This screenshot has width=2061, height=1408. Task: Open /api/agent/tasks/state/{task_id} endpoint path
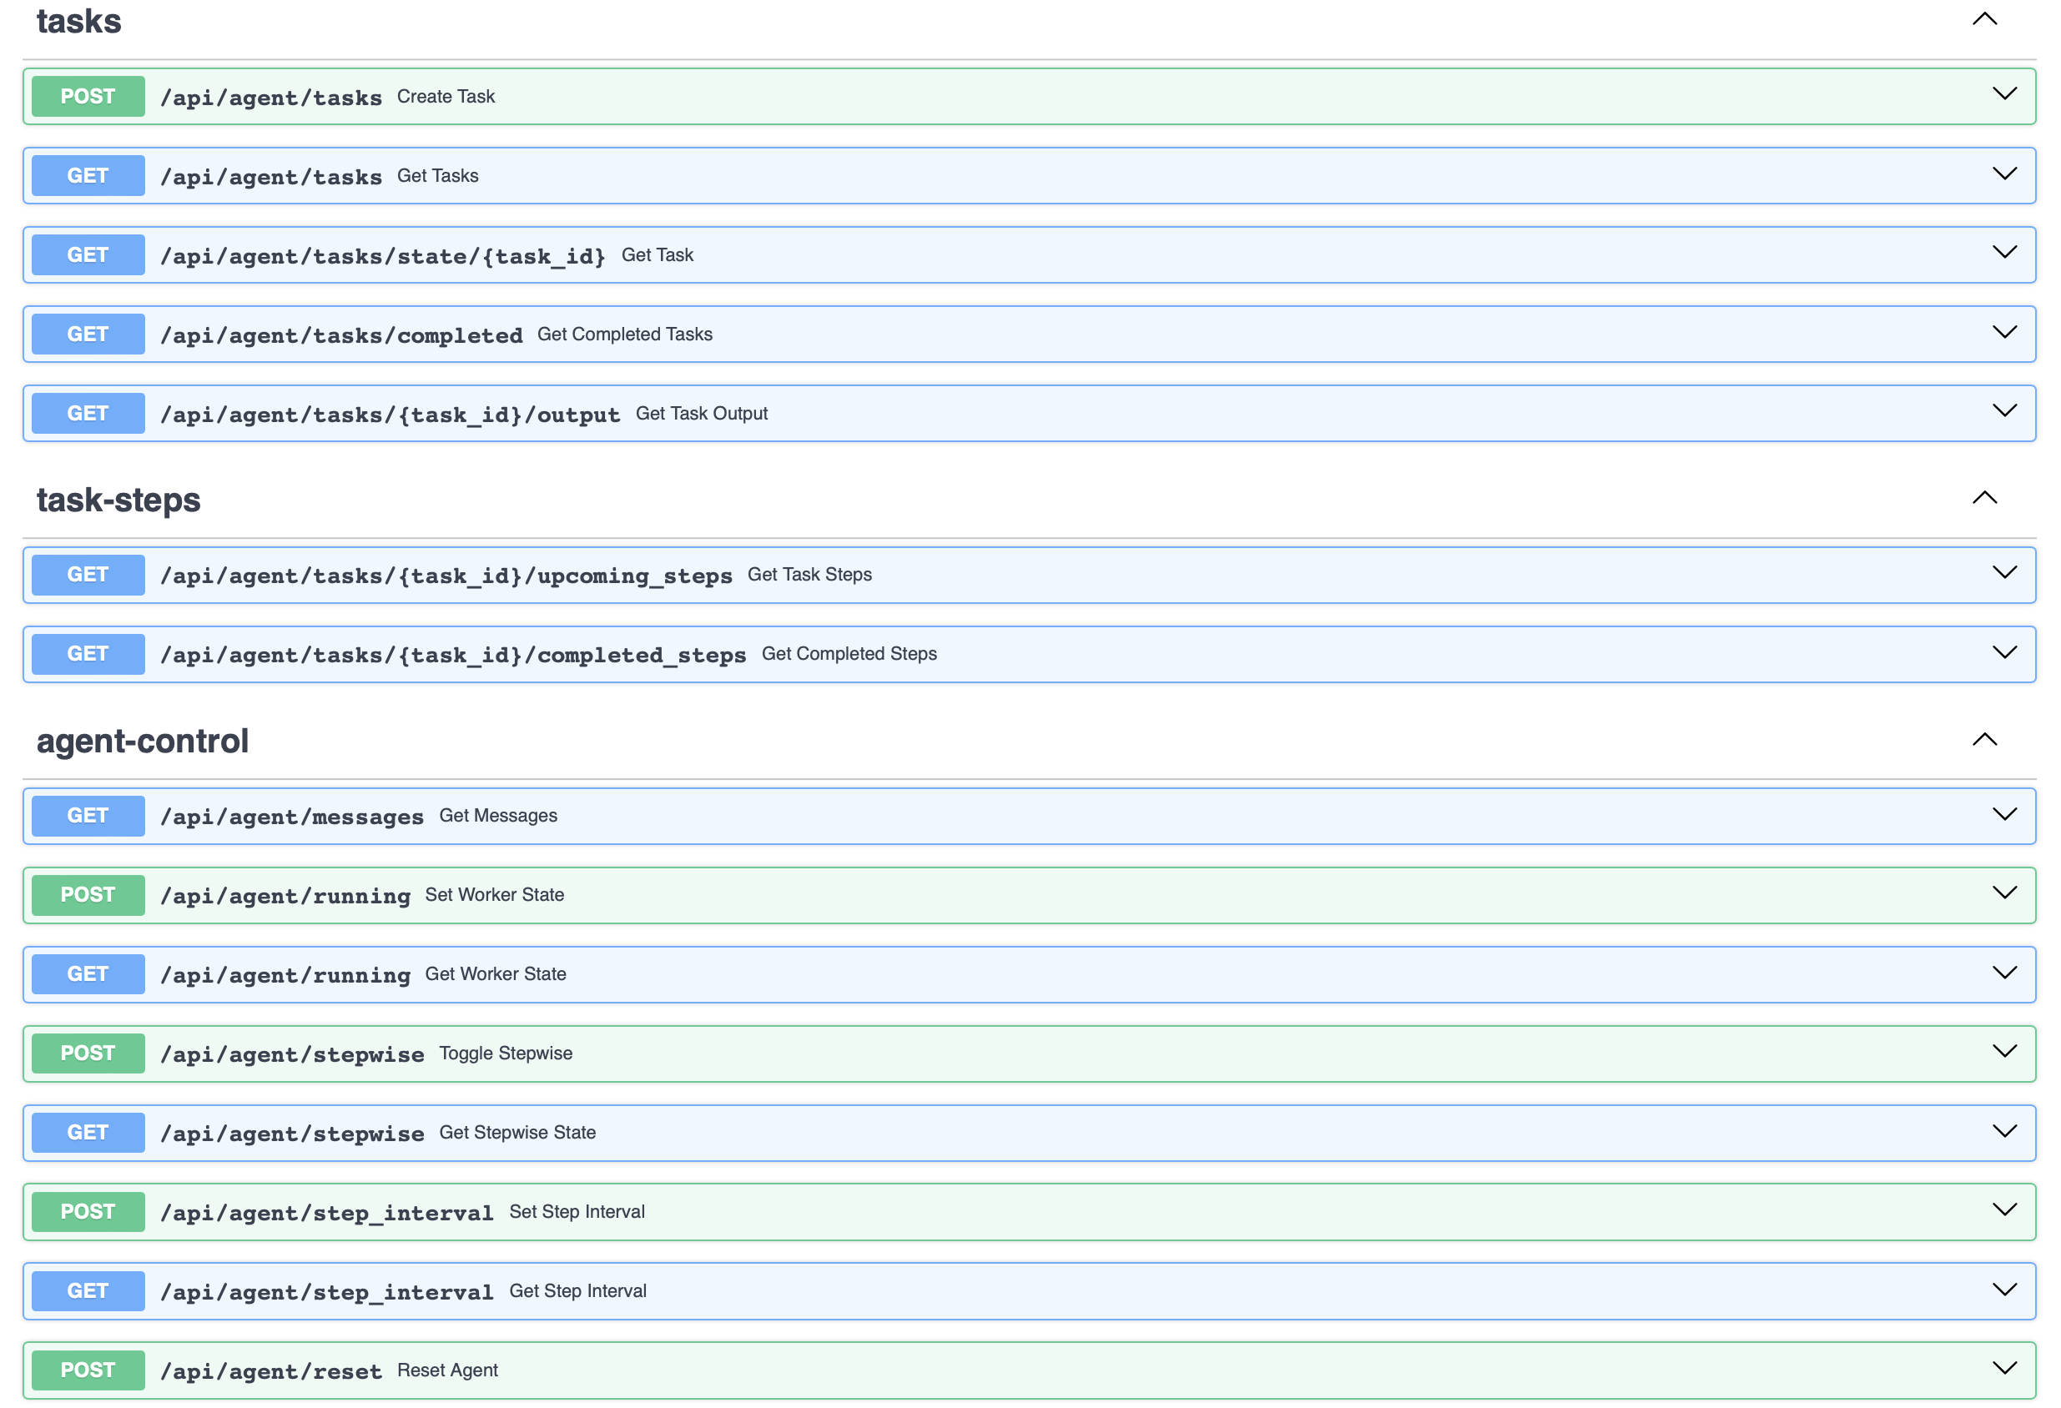pyautogui.click(x=382, y=256)
